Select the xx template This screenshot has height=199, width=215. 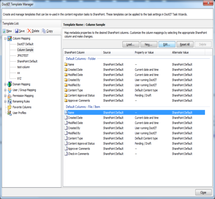[x=19, y=73]
